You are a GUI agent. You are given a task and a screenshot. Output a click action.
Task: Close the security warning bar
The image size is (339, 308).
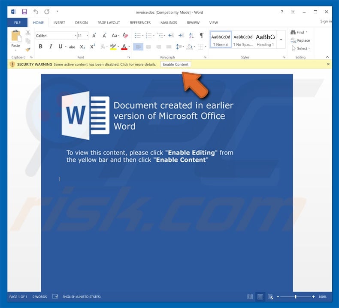[328, 64]
